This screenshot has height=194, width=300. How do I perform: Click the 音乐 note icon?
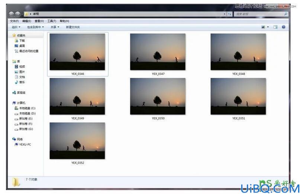(x=16, y=82)
